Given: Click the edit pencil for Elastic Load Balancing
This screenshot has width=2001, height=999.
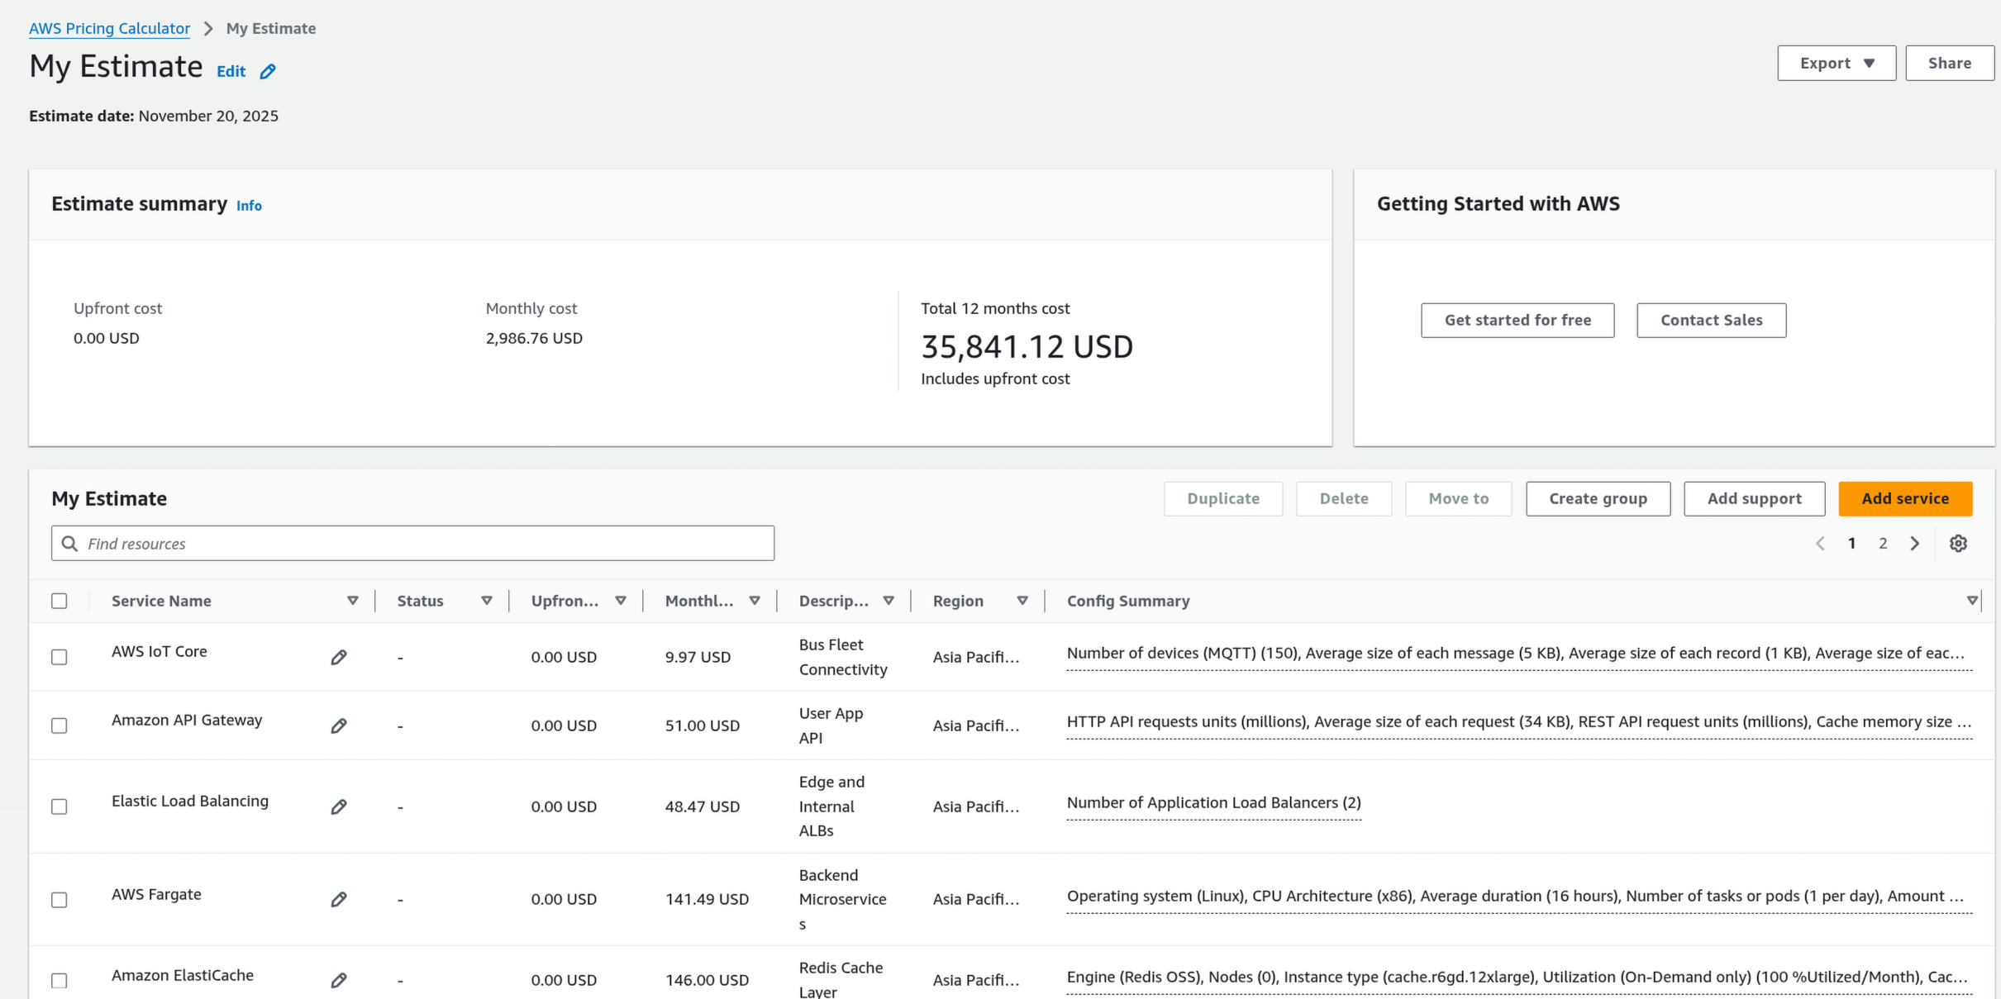Looking at the screenshot, I should 339,807.
